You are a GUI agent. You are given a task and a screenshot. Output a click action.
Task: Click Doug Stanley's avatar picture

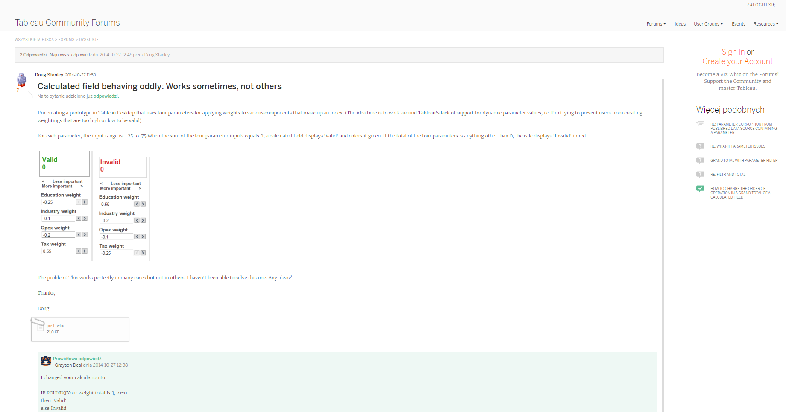[x=21, y=80]
